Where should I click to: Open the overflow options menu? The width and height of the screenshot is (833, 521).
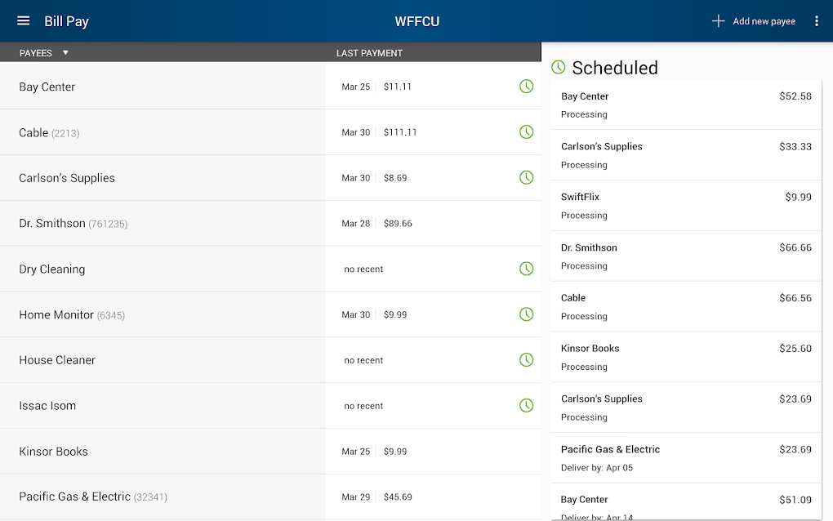(816, 20)
